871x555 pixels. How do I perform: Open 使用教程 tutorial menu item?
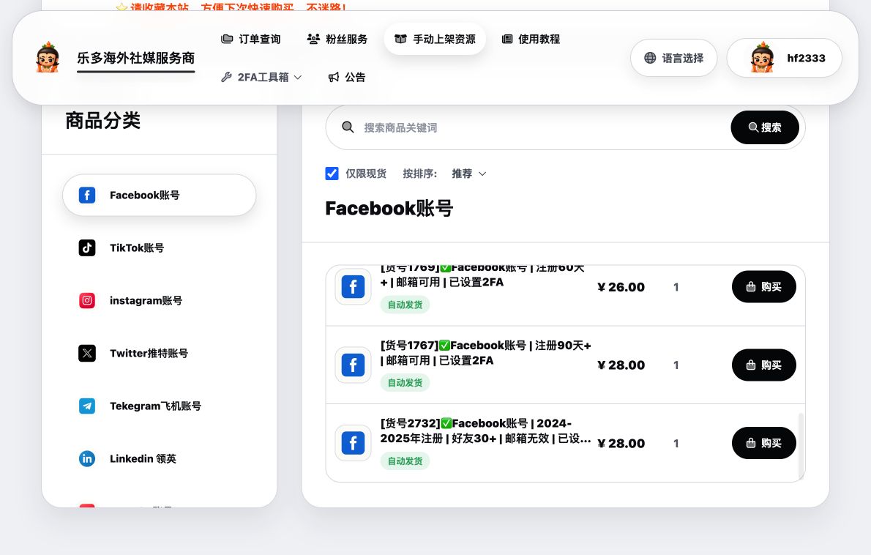pyautogui.click(x=531, y=39)
